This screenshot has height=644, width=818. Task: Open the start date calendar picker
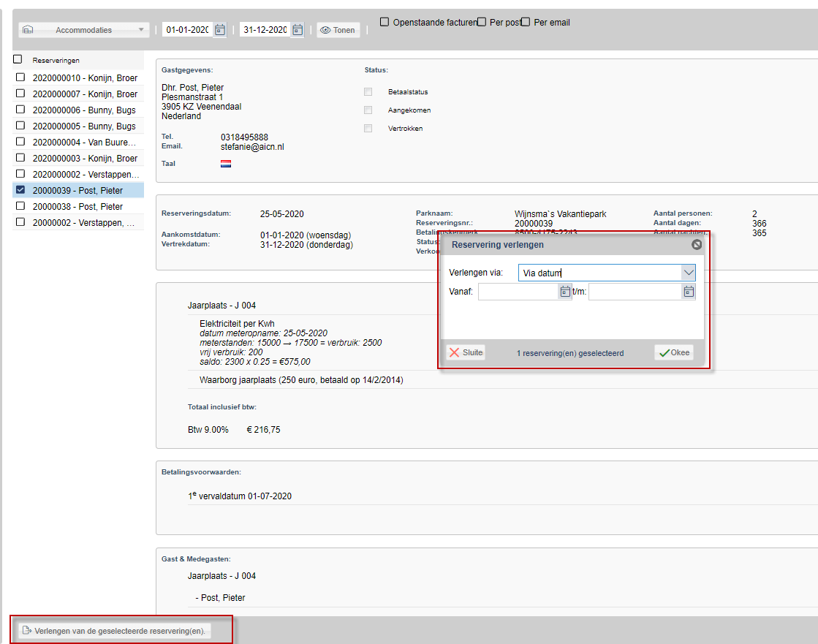[x=220, y=30]
